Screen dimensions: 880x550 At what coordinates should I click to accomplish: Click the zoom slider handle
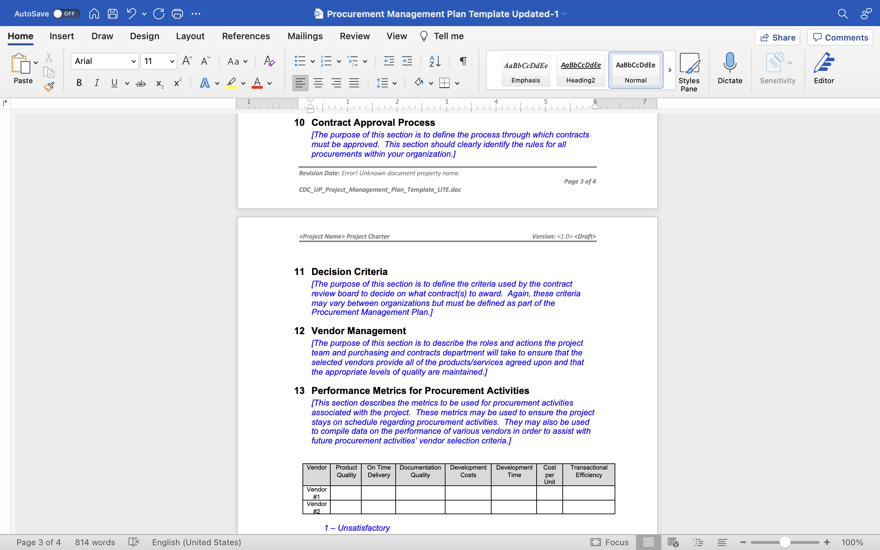785,542
